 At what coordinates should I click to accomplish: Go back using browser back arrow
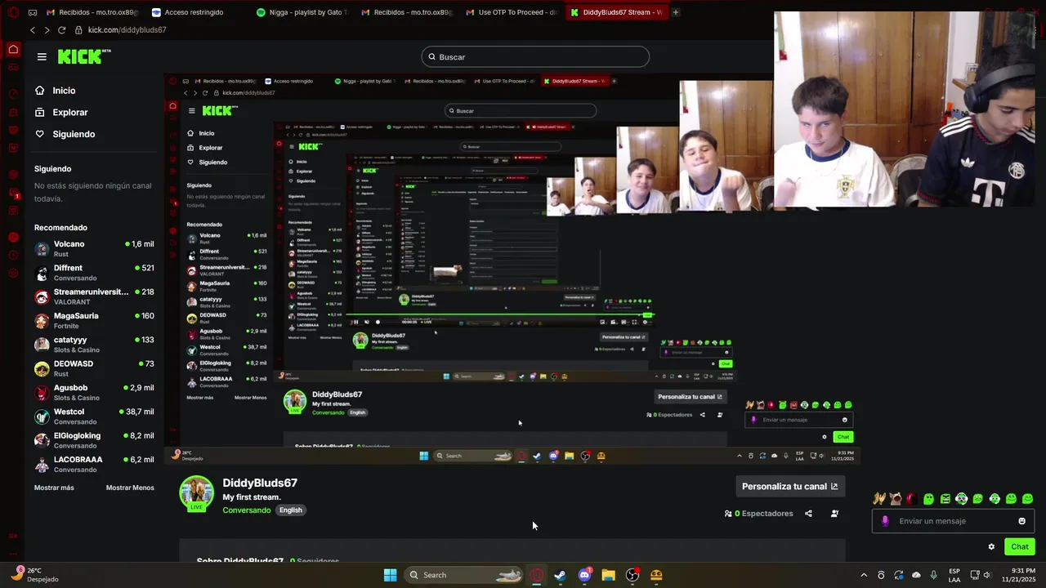coord(32,30)
